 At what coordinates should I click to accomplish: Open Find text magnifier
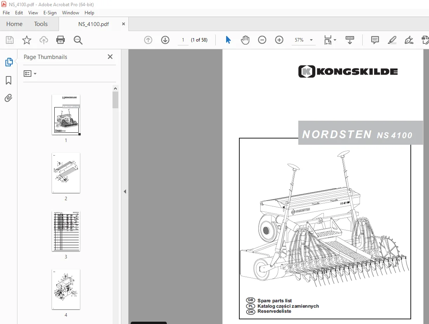pyautogui.click(x=78, y=40)
